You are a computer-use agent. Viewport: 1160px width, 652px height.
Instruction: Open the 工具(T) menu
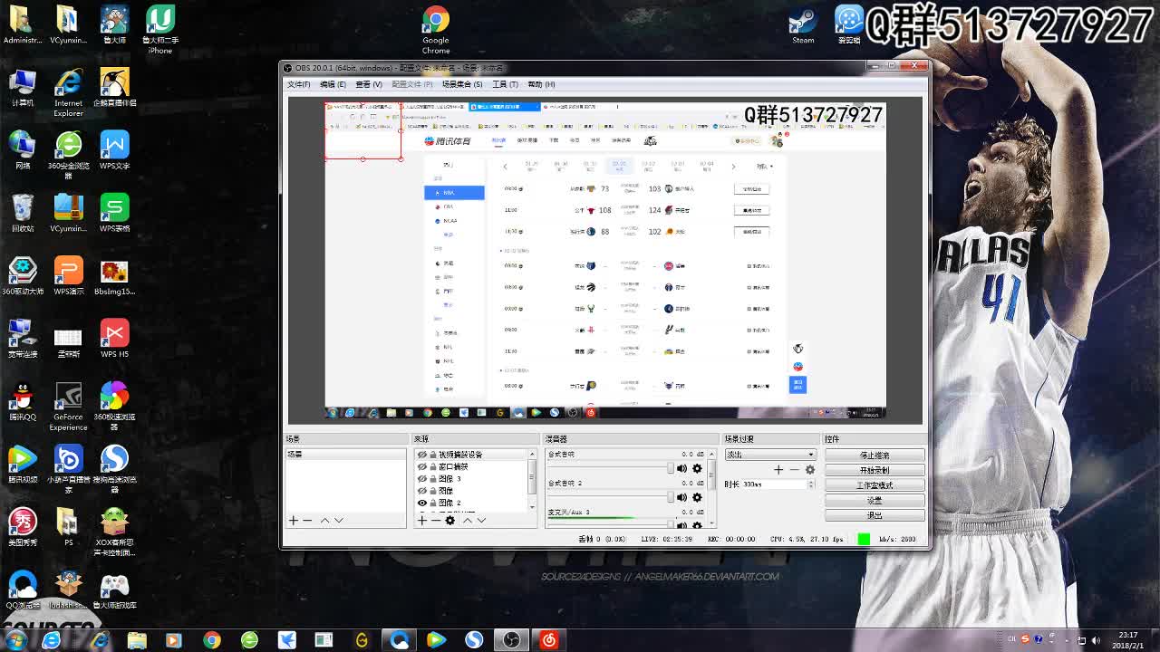click(504, 84)
